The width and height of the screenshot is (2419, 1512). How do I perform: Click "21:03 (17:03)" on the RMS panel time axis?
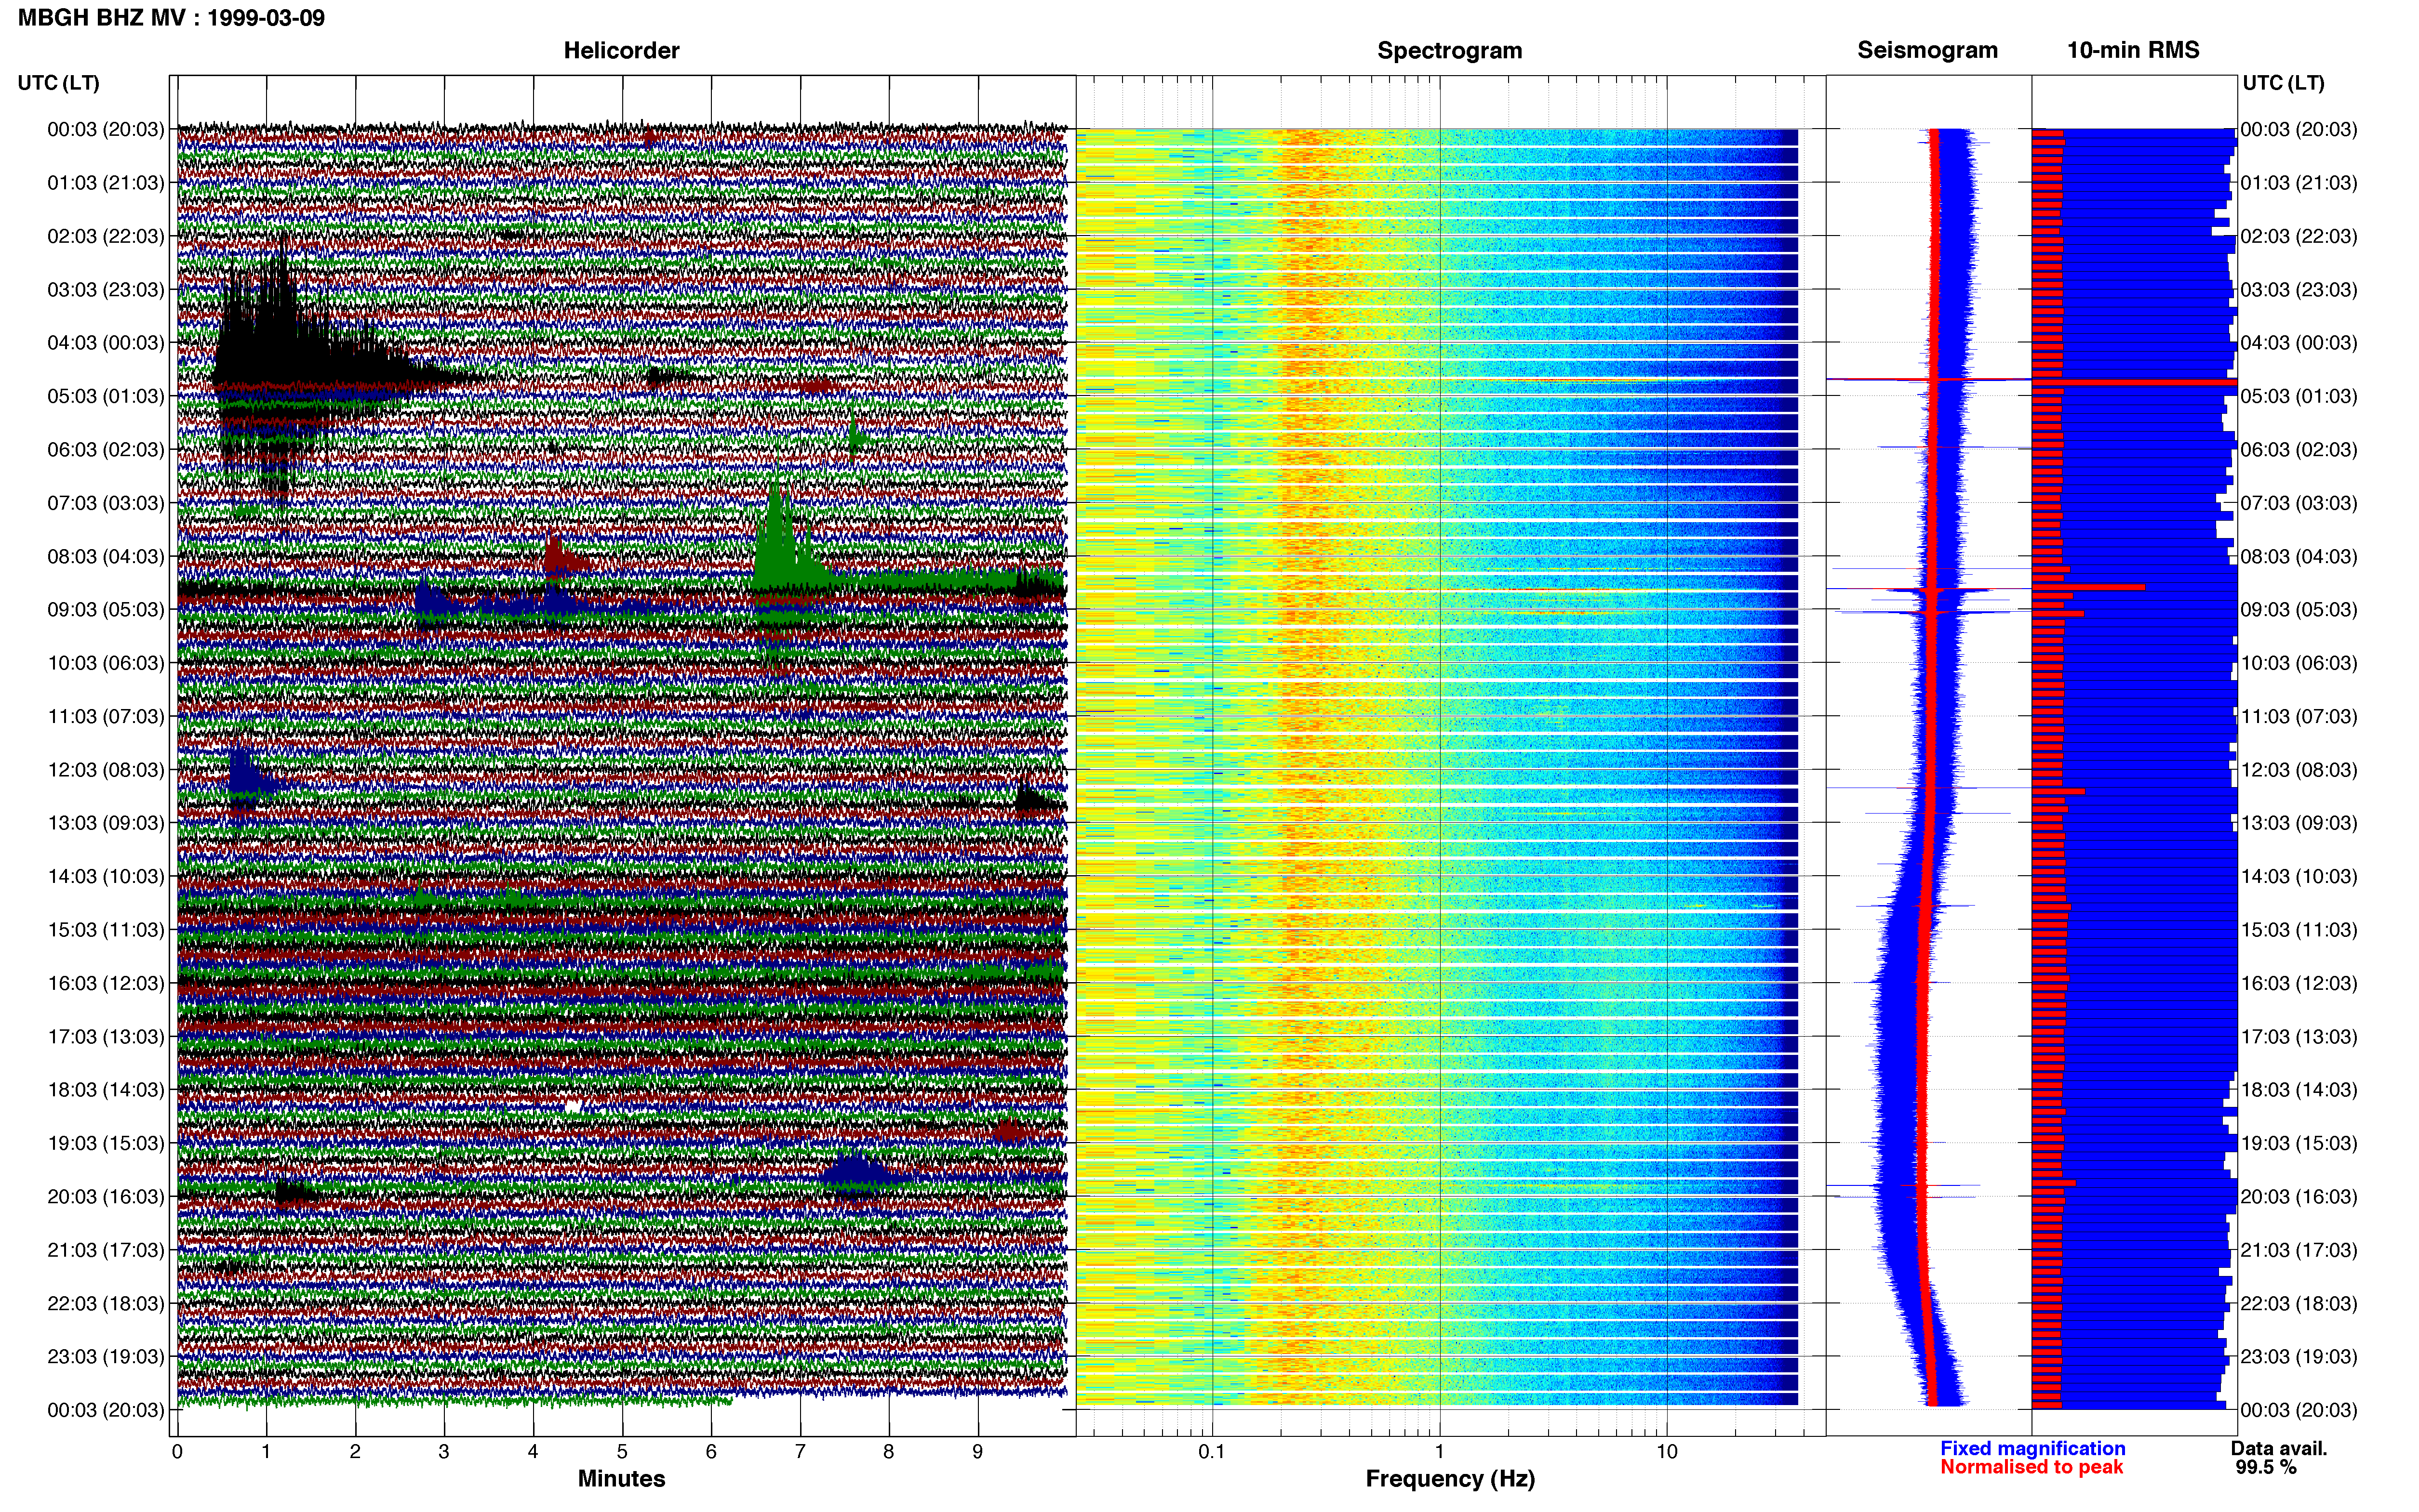[x=2299, y=1250]
